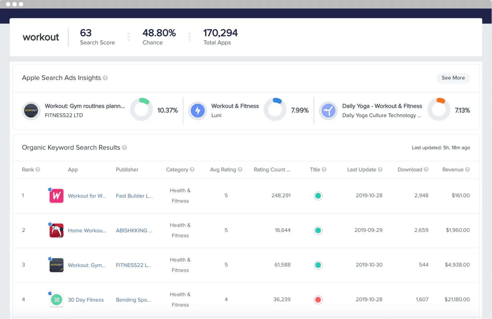Image resolution: width=492 pixels, height=319 pixels.
Task: Click the Category column header
Action: pos(177,170)
